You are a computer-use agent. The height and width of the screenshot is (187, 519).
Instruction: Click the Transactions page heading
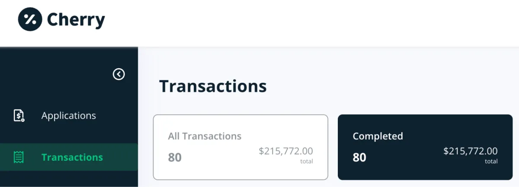[x=213, y=86]
